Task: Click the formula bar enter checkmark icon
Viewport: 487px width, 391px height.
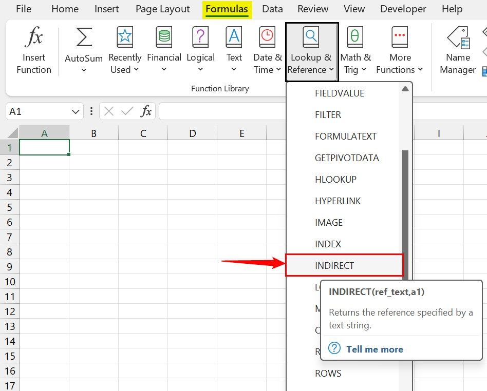Action: point(127,111)
